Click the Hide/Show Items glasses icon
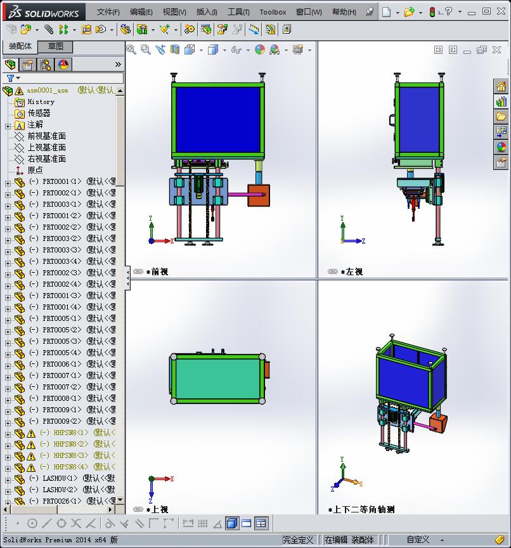The height and width of the screenshot is (548, 511). 236,50
